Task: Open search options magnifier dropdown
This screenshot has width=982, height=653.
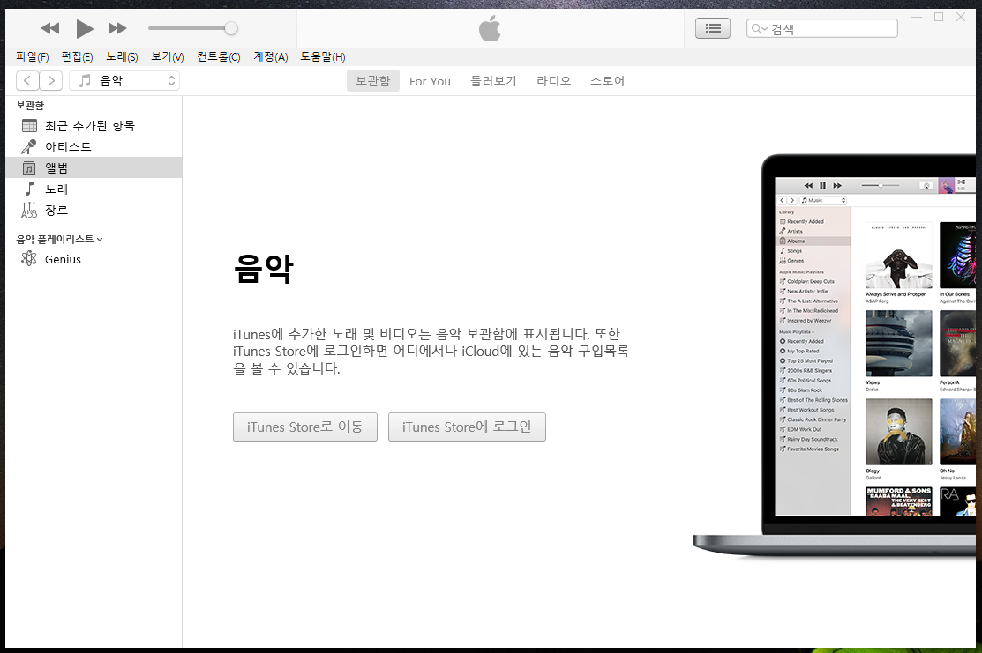Action: click(x=759, y=29)
